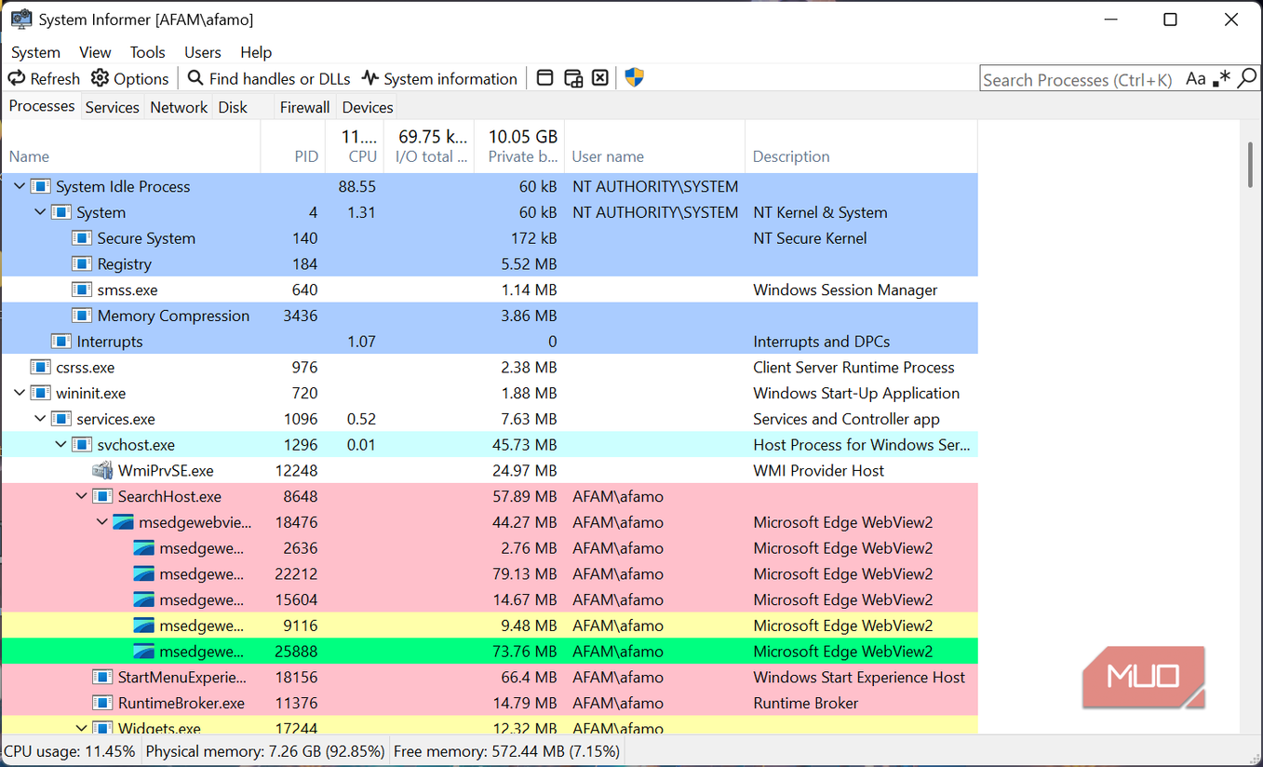Click the vertical scrollbar thumb
Image resolution: width=1263 pixels, height=767 pixels.
(1250, 166)
